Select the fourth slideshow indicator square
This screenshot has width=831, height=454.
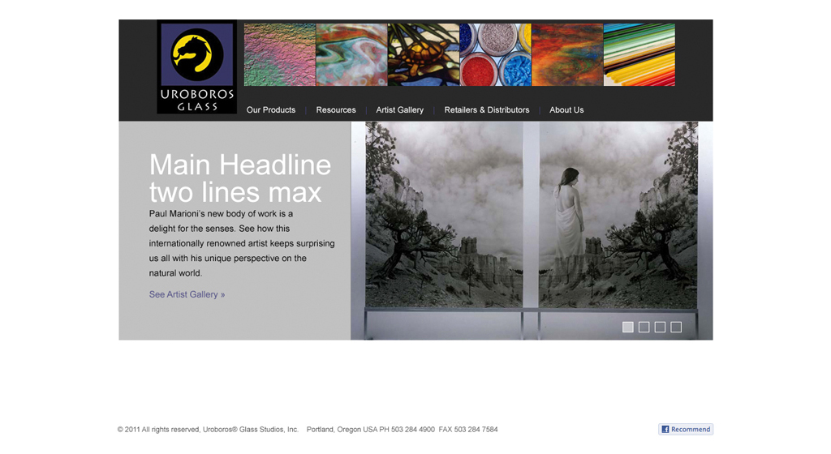click(x=676, y=327)
